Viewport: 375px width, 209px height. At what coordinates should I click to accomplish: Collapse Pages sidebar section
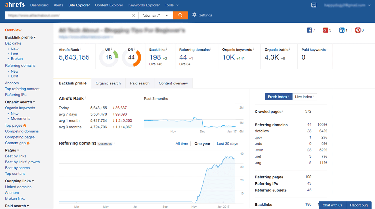click(x=12, y=150)
